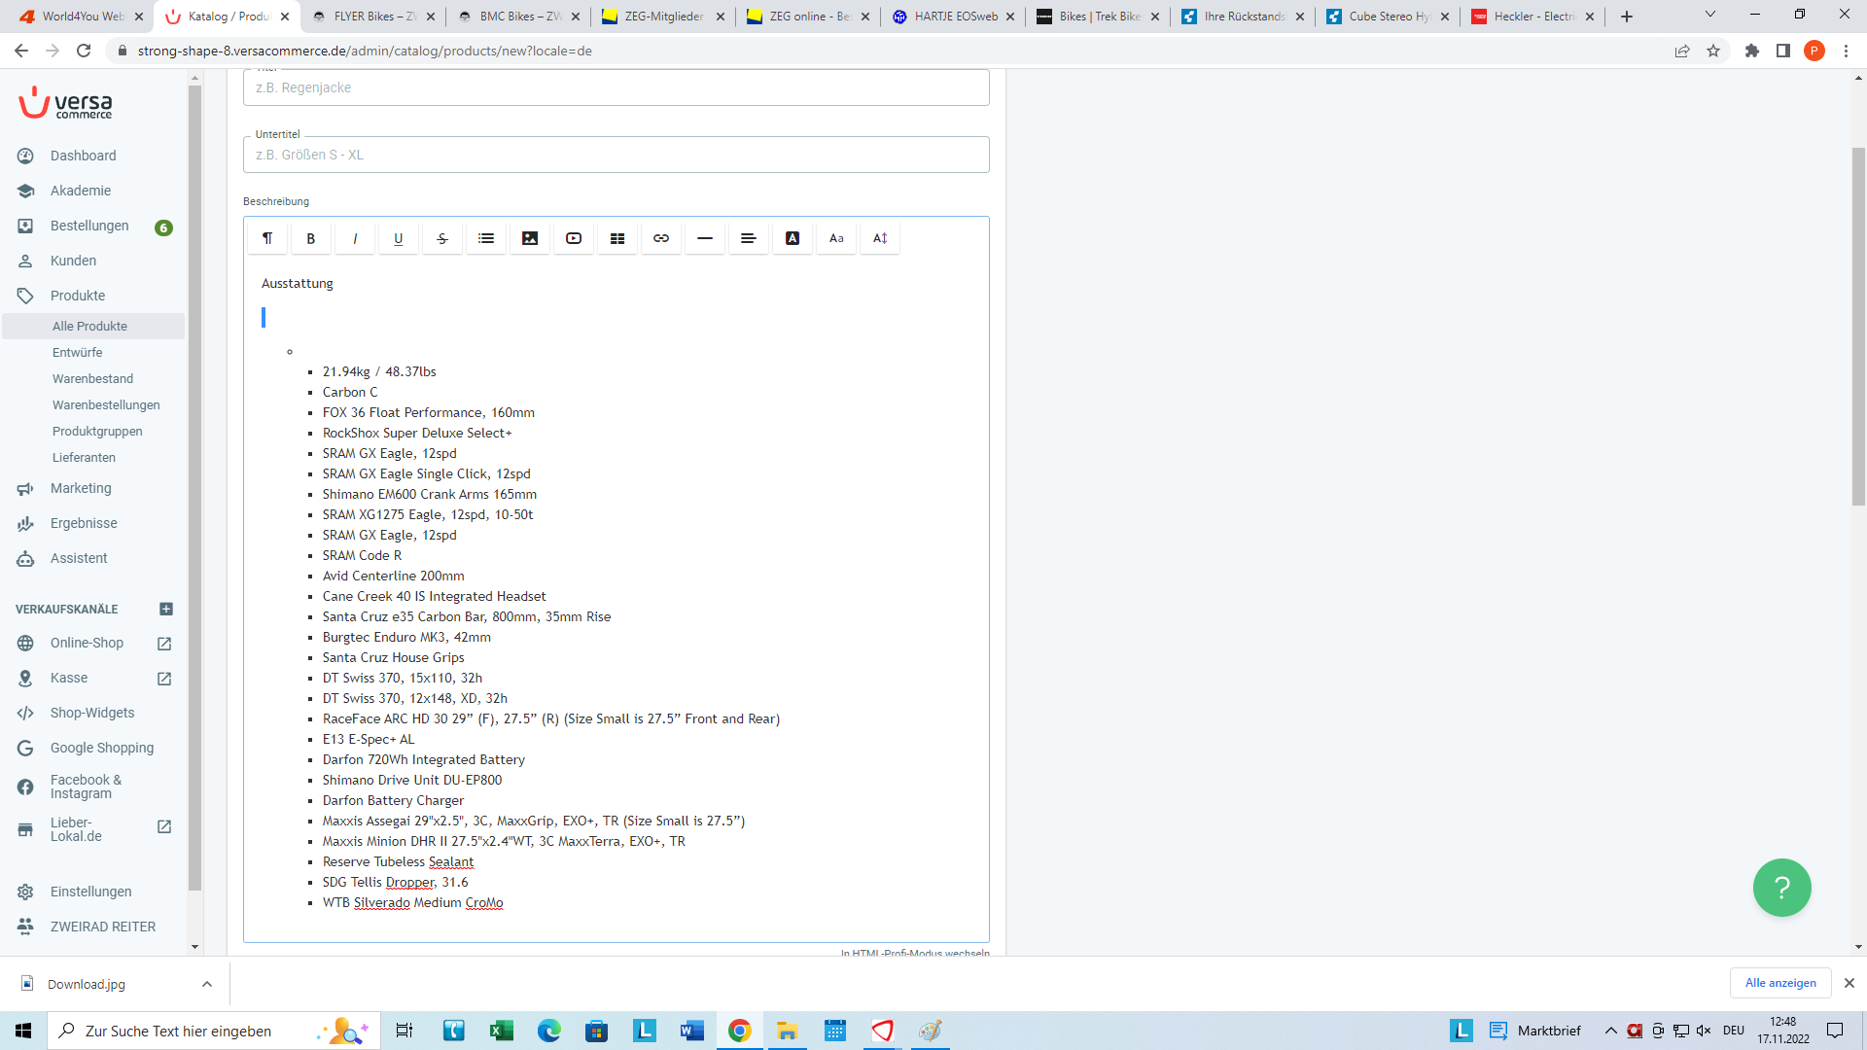Insert table into description
The image size is (1867, 1050).
(617, 238)
